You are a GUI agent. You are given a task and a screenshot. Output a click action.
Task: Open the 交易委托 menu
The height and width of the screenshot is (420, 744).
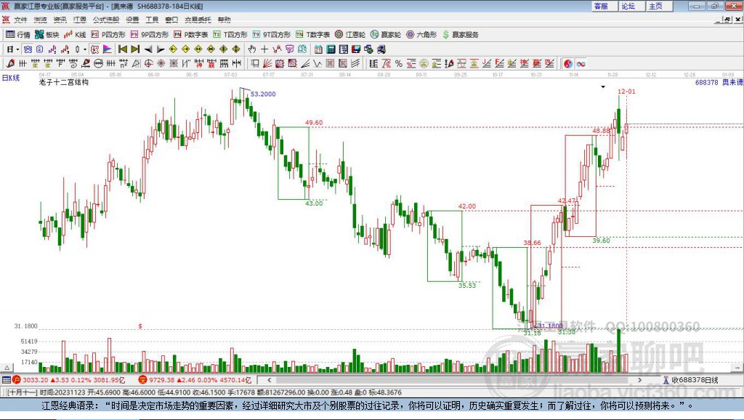(198, 20)
